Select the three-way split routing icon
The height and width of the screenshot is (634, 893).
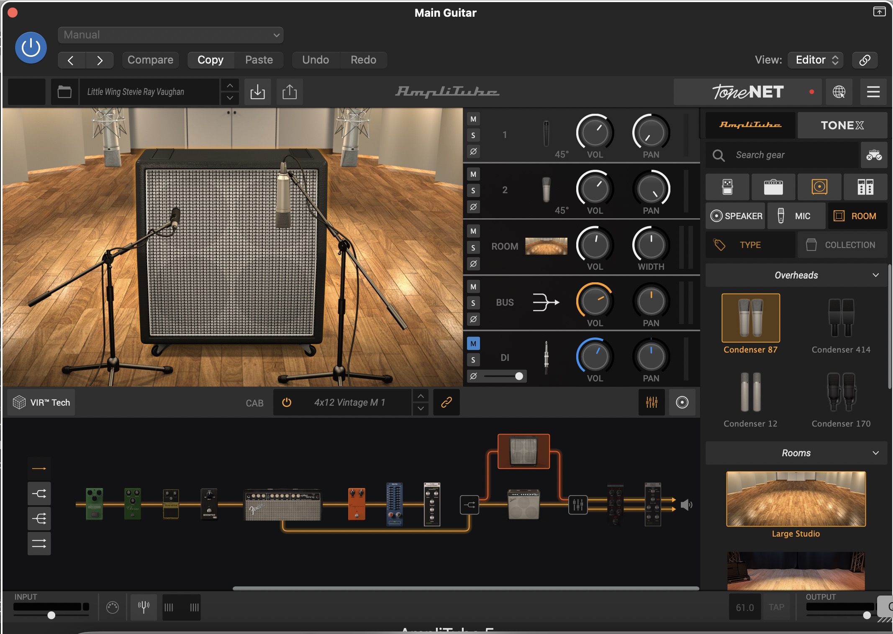(x=39, y=519)
